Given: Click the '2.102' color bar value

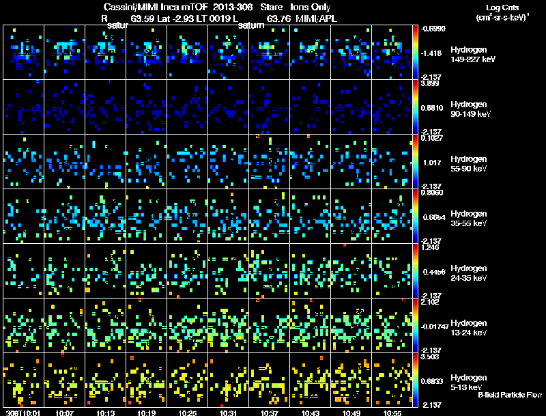Looking at the screenshot, I should tap(430, 302).
